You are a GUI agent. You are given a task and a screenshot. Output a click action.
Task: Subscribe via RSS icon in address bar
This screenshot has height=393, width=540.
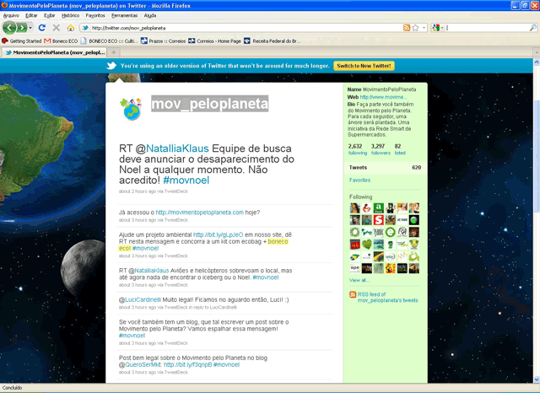tap(407, 28)
